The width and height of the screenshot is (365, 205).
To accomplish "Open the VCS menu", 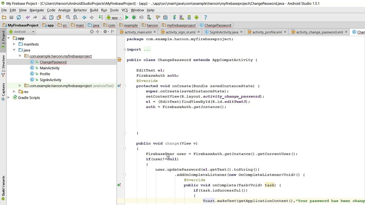I will [x=125, y=10].
